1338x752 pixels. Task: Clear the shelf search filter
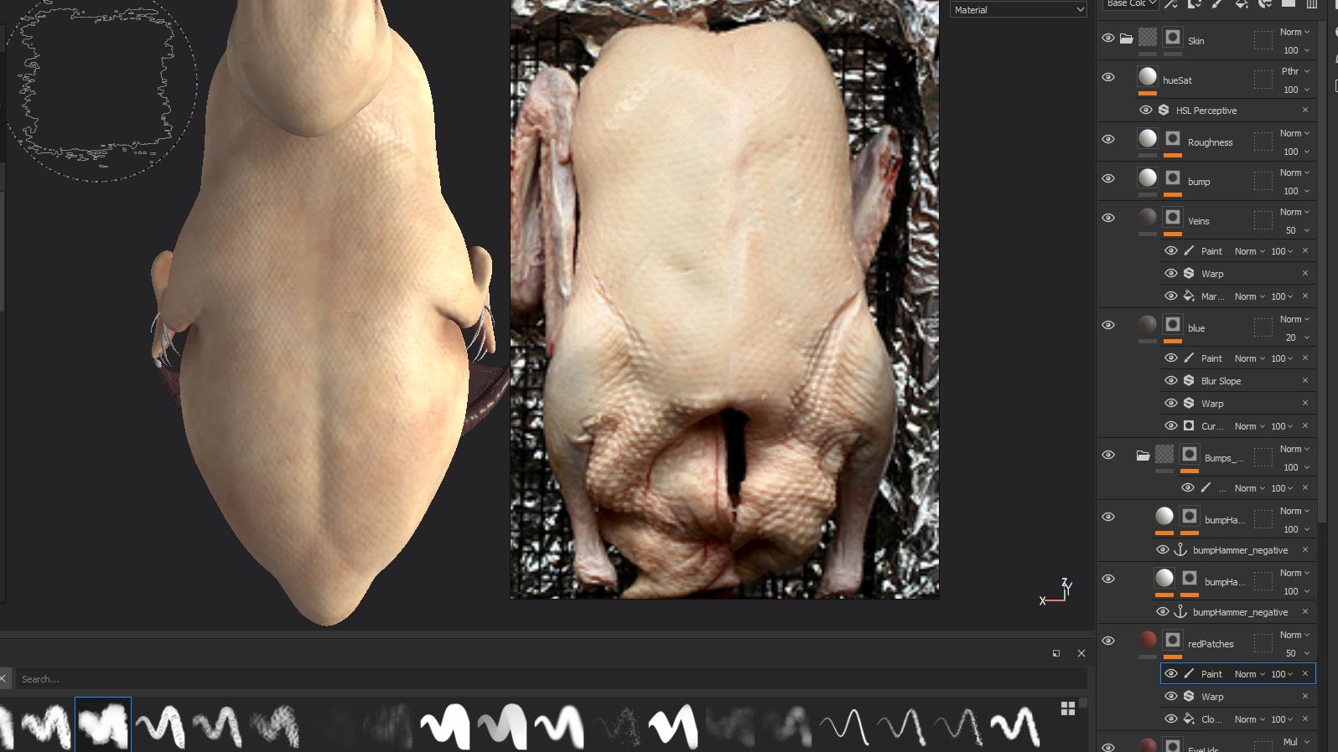click(3, 678)
